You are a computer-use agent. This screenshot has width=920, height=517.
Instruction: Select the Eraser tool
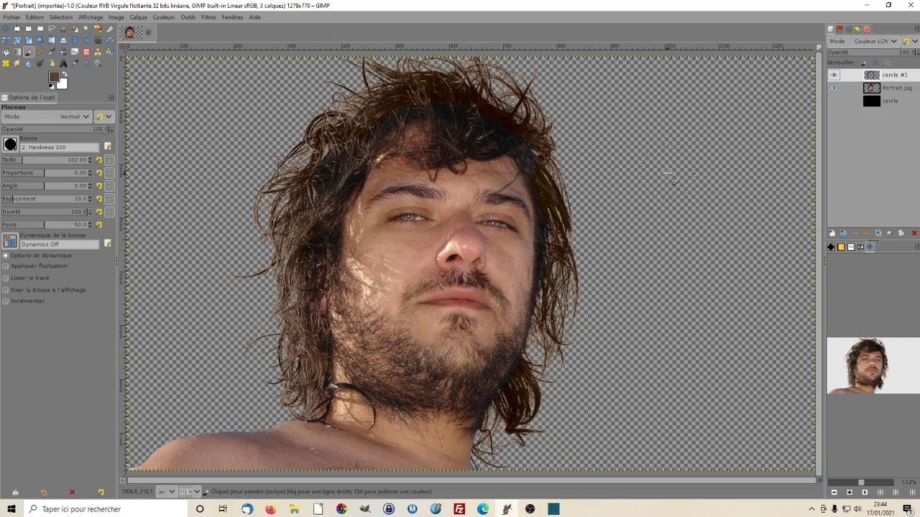[86, 52]
